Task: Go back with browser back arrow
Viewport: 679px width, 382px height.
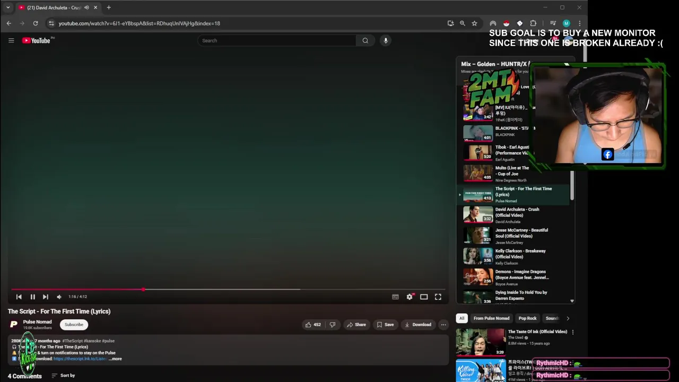Action: (x=9, y=23)
